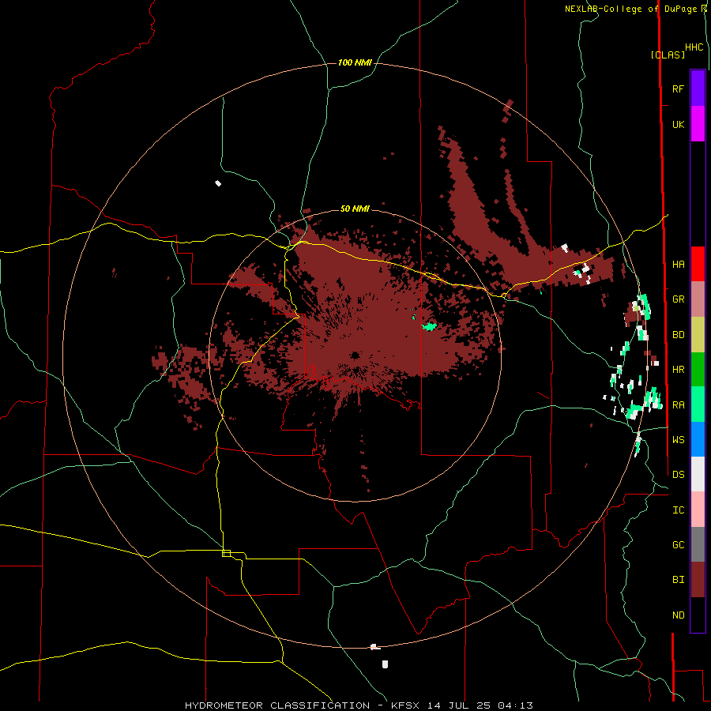Click the HA red legend swatch

(698, 264)
